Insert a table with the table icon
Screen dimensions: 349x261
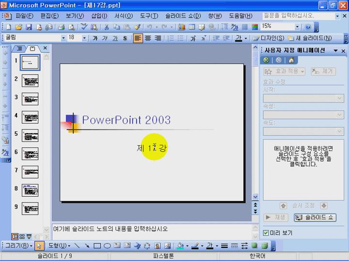coord(192,27)
